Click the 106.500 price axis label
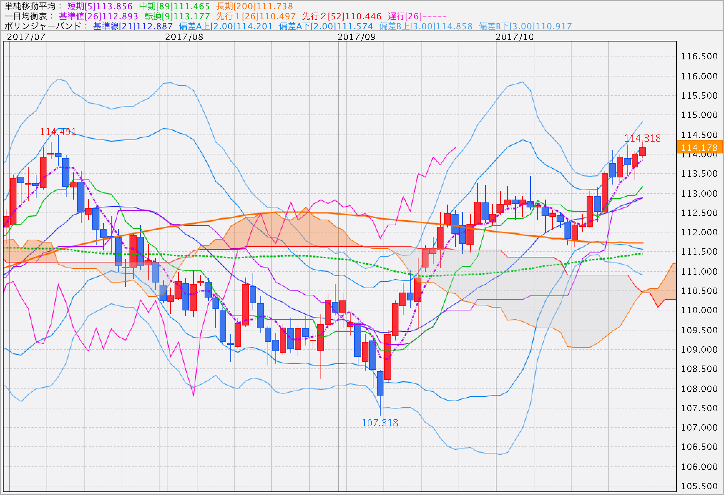Viewport: 724px width, 495px height. pos(699,447)
